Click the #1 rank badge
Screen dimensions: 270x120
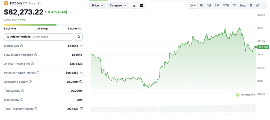tap(39, 3)
